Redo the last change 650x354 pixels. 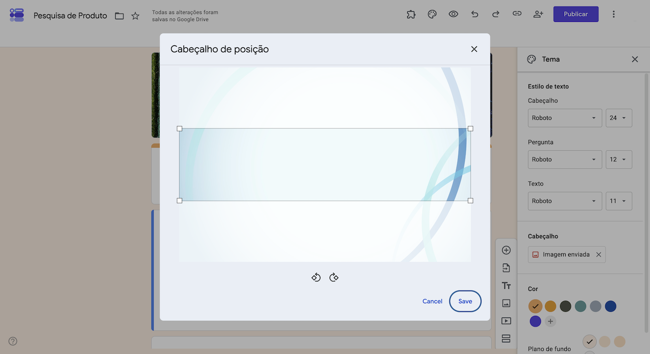tap(496, 14)
